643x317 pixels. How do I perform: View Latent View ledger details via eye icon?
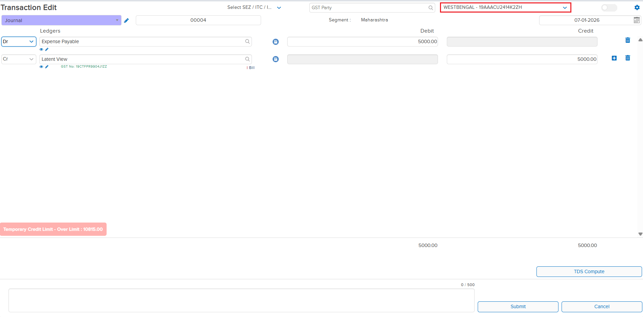pos(41,67)
